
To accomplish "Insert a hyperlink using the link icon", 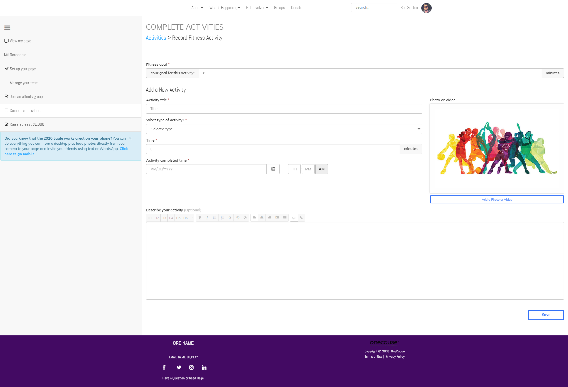I will (301, 218).
